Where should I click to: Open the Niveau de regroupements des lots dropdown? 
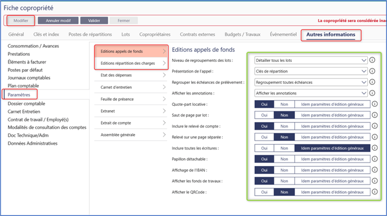click(x=310, y=60)
